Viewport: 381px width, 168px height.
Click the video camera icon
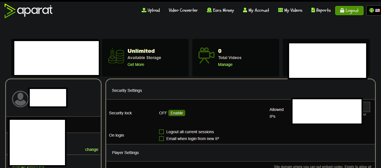[x=206, y=56]
